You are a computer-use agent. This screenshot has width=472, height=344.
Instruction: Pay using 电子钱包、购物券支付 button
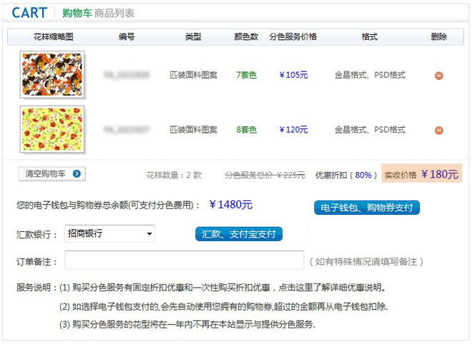point(367,208)
